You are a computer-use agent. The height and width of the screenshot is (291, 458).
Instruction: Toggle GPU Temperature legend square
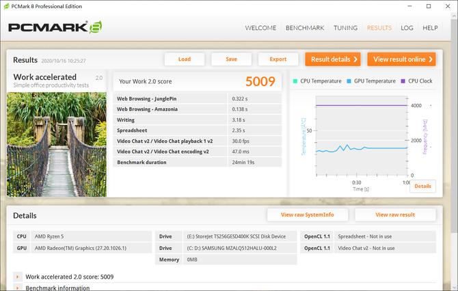pos(349,81)
